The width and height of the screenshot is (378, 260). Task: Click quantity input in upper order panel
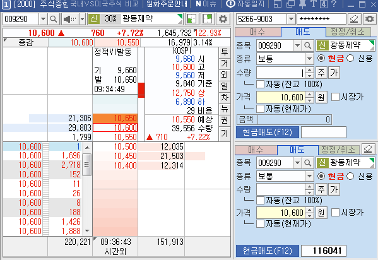point(281,73)
